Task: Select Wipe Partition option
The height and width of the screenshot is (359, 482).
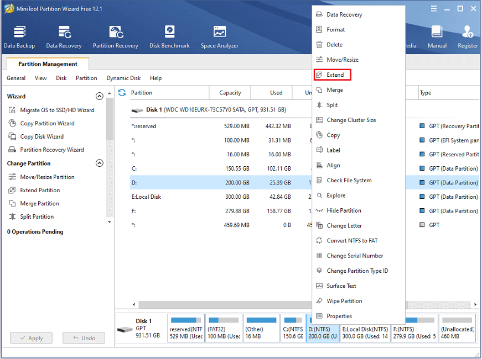Action: pyautogui.click(x=359, y=300)
